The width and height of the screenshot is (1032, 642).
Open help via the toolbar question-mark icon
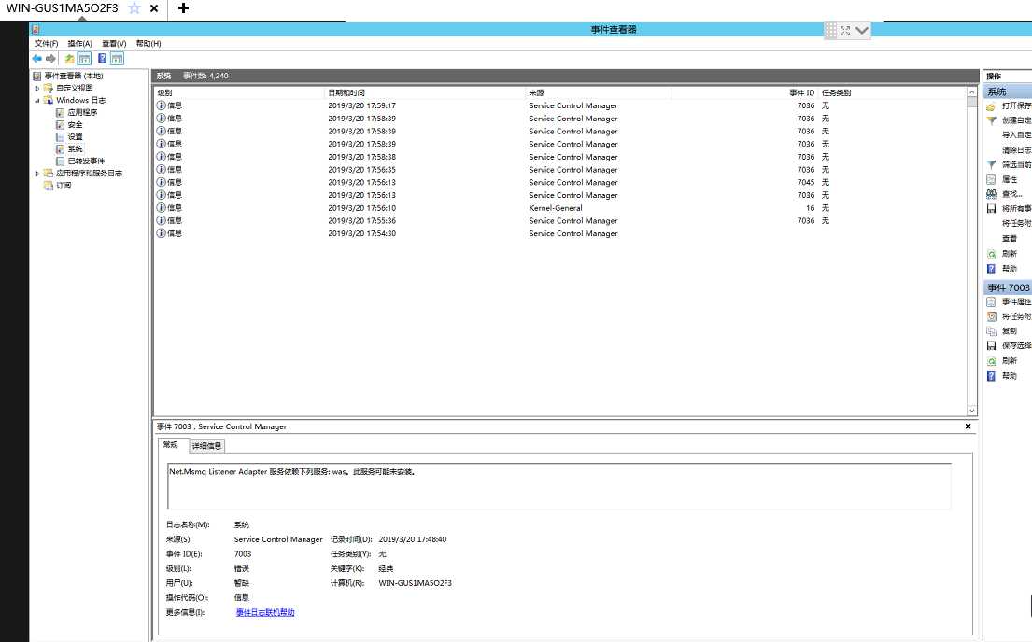[x=102, y=59]
